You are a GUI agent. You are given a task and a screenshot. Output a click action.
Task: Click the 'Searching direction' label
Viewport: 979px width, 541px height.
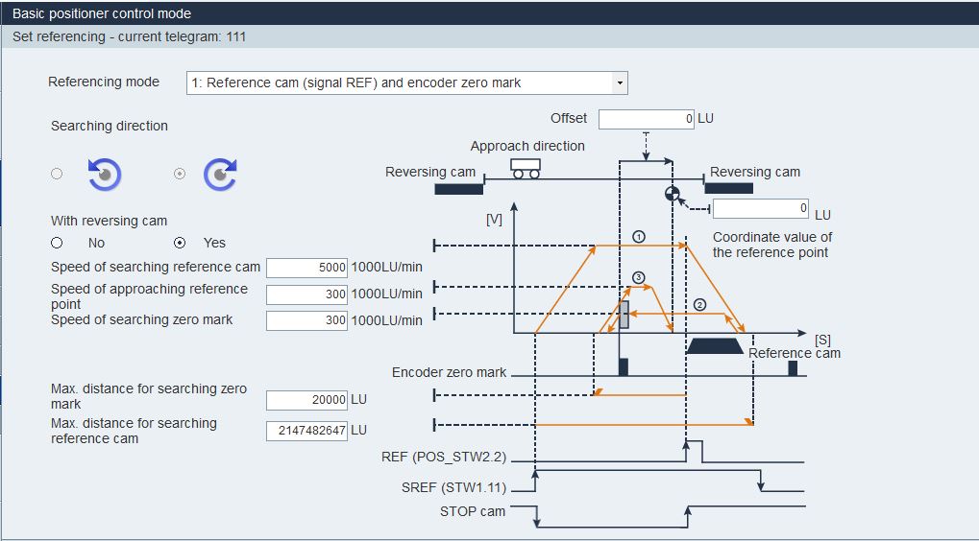tap(110, 126)
